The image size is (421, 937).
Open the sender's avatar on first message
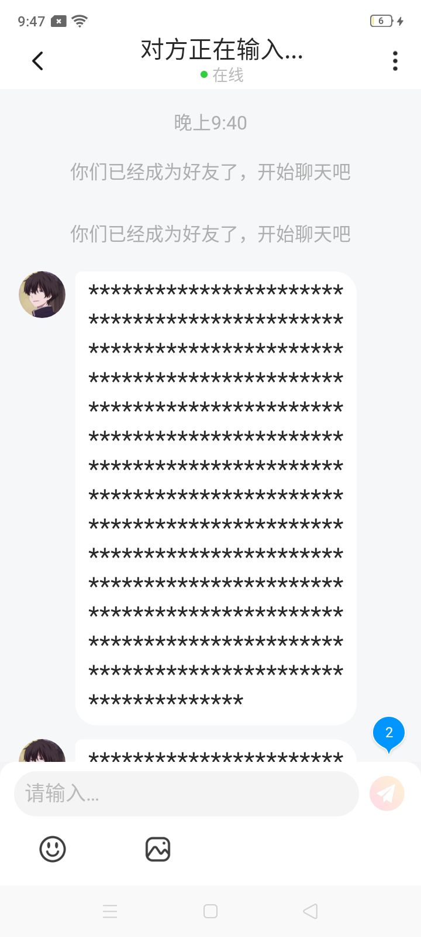tap(42, 294)
